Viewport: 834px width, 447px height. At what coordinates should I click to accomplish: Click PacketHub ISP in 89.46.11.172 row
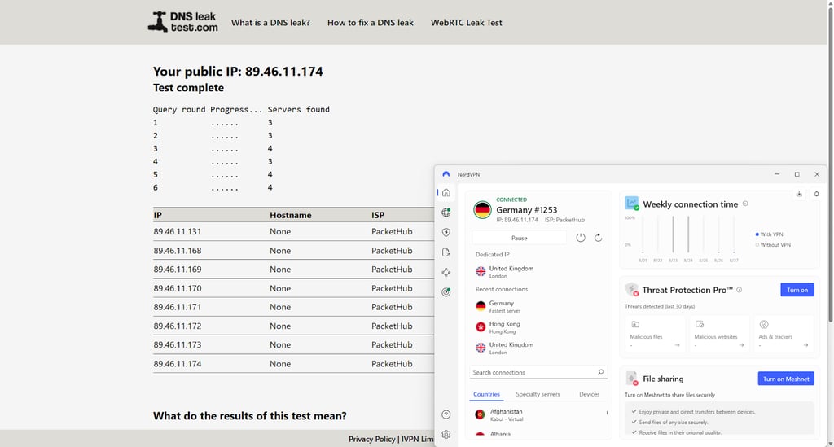click(x=392, y=326)
